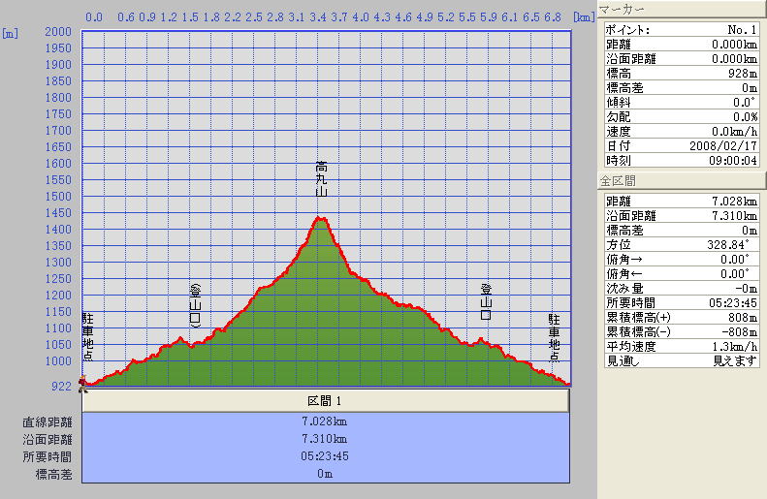Click the 平均速度 1.3km/h row
The height and width of the screenshot is (499, 767).
tap(682, 347)
